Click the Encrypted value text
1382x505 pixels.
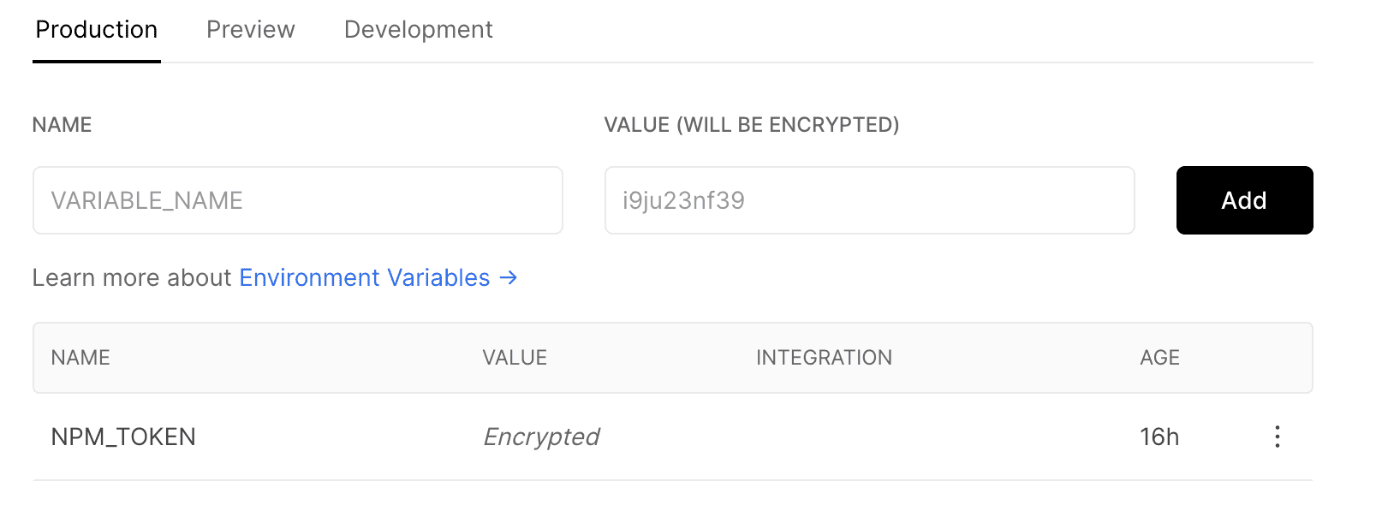click(541, 437)
